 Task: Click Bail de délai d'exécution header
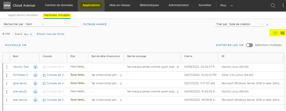click(x=106, y=56)
